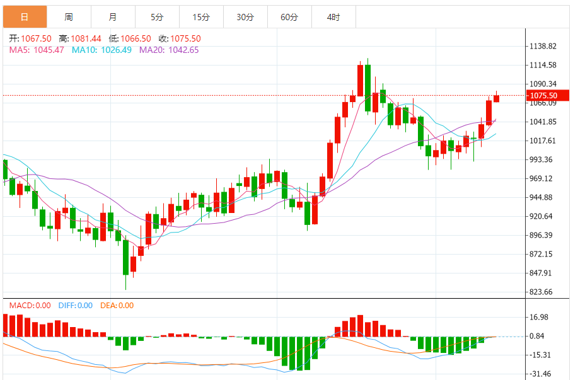Switch to the 周 weekly tab
This screenshot has height=380, width=573.
[x=69, y=17]
